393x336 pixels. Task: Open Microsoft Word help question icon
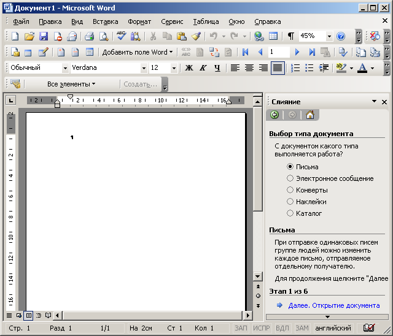click(341, 37)
